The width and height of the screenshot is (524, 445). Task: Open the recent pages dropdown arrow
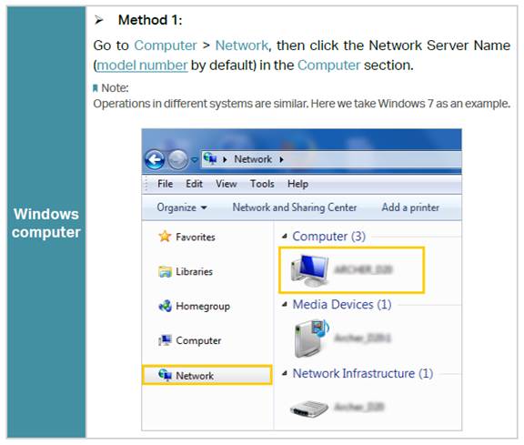tap(195, 160)
